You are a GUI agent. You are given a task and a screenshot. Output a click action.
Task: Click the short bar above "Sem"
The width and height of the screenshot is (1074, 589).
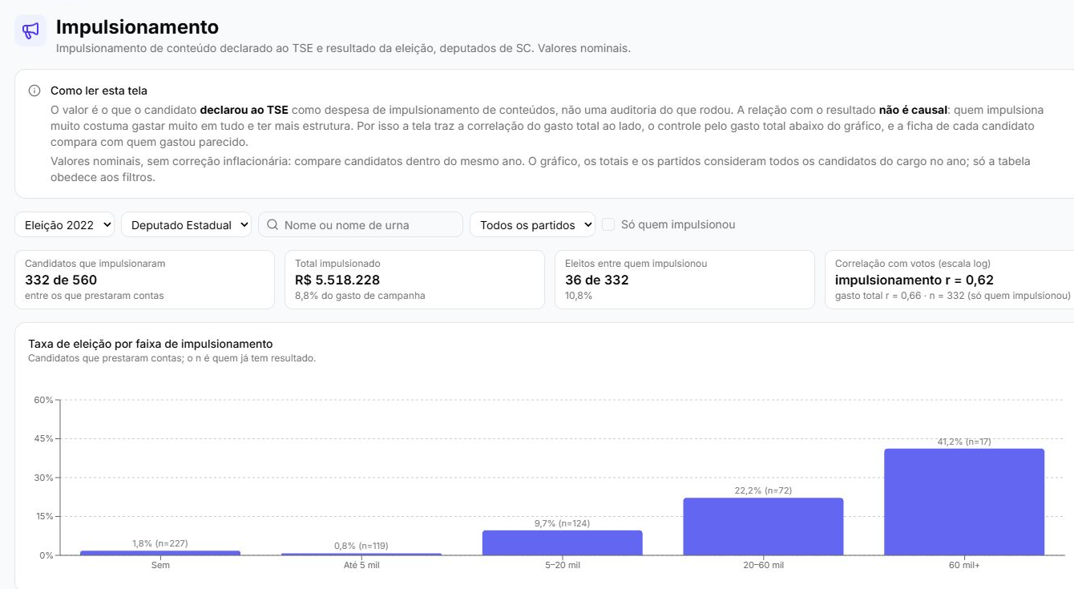160,553
